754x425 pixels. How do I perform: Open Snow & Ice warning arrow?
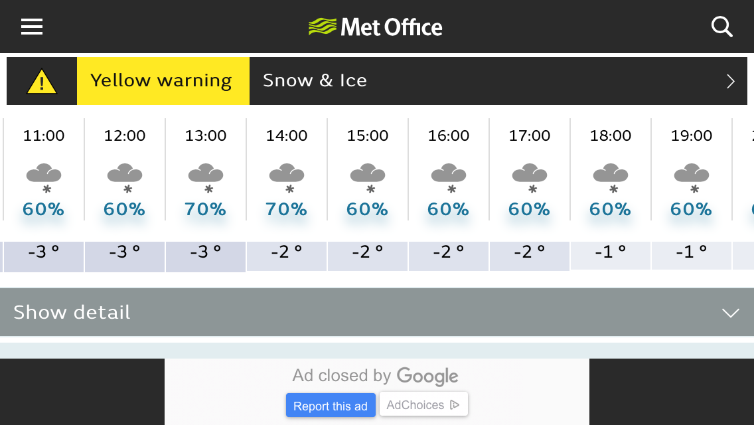click(730, 81)
